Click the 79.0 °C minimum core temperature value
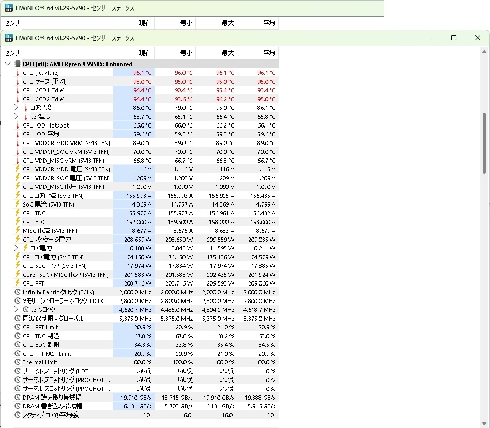The image size is (490, 428). [183, 108]
